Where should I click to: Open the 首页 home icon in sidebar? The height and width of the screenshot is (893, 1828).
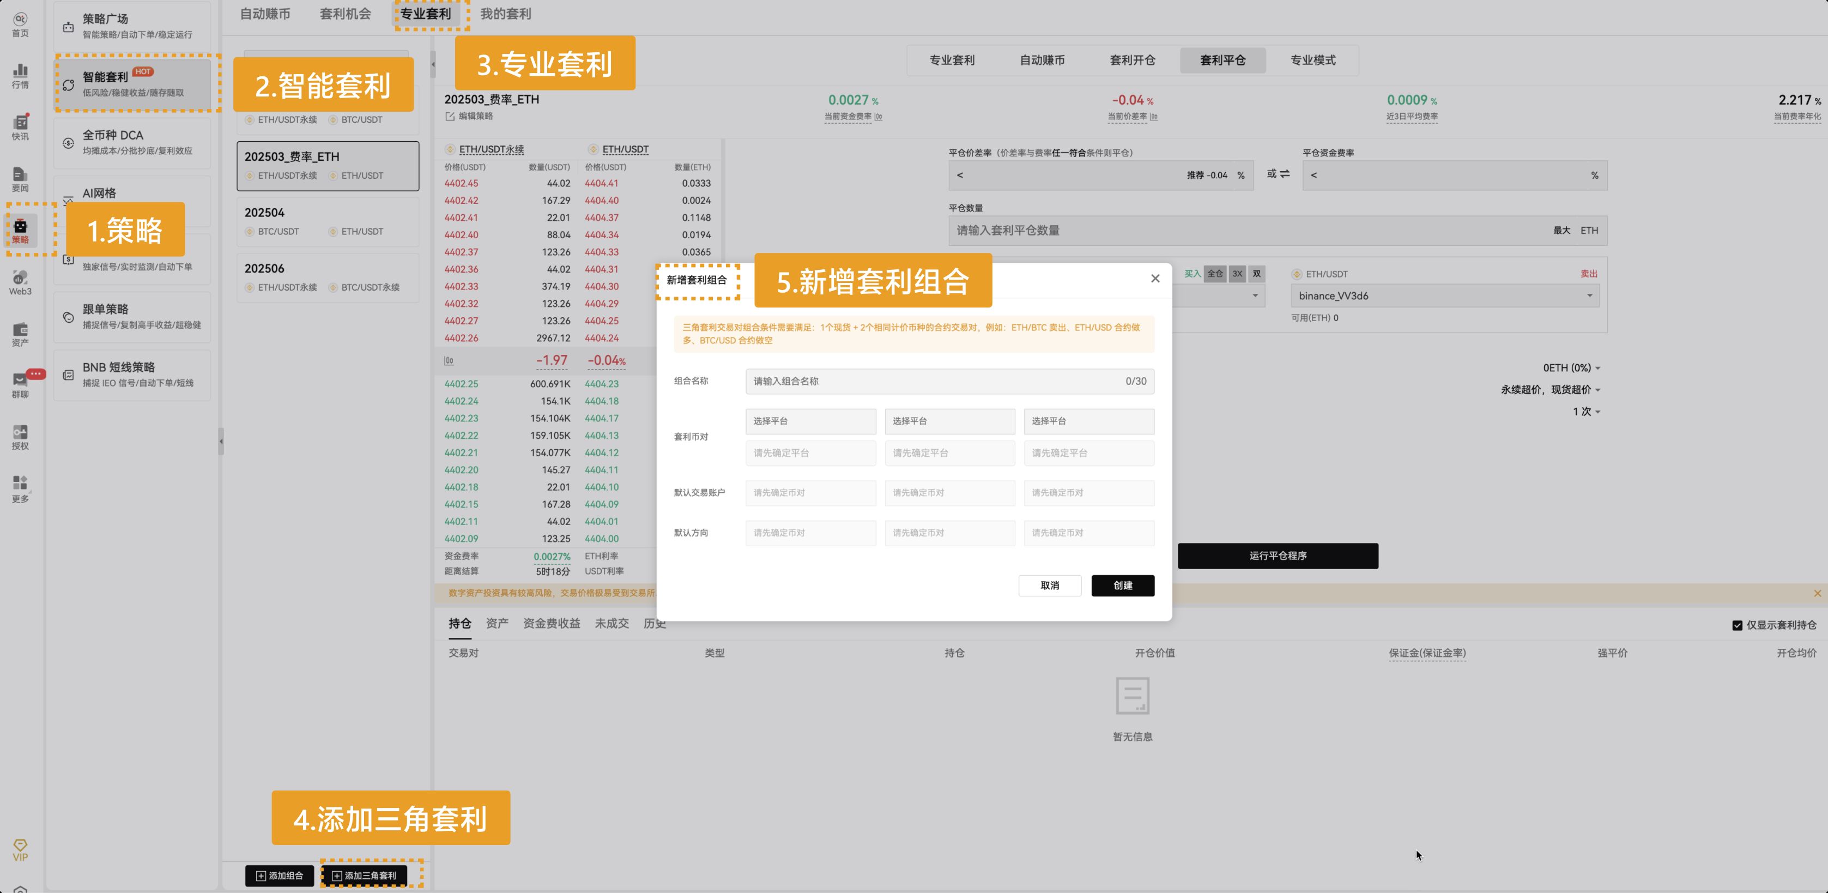pos(20,24)
